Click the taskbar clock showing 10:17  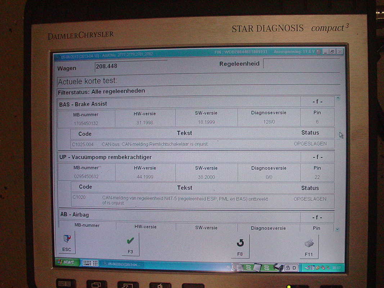tap(336, 268)
